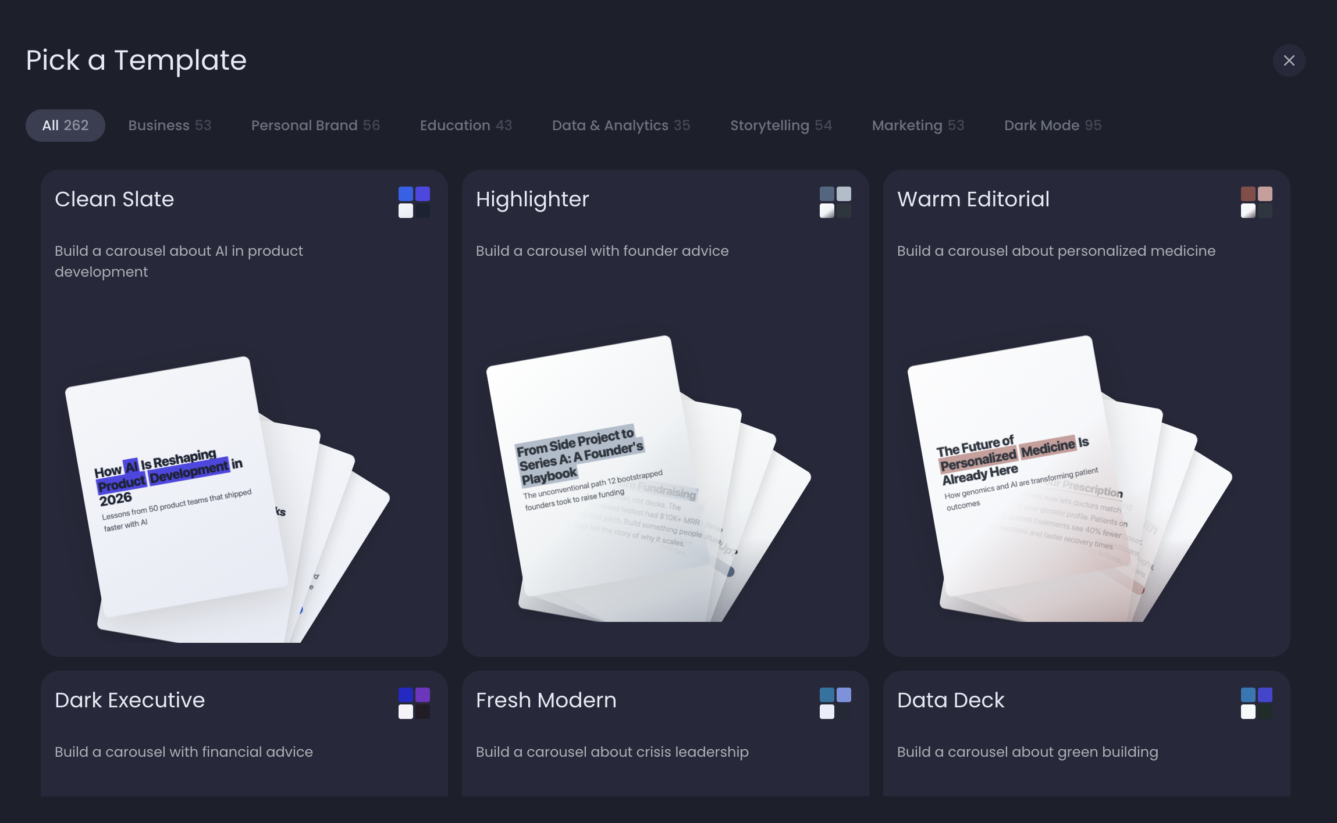The height and width of the screenshot is (823, 1337).
Task: Choose the Fresh Modern template title
Action: click(546, 700)
